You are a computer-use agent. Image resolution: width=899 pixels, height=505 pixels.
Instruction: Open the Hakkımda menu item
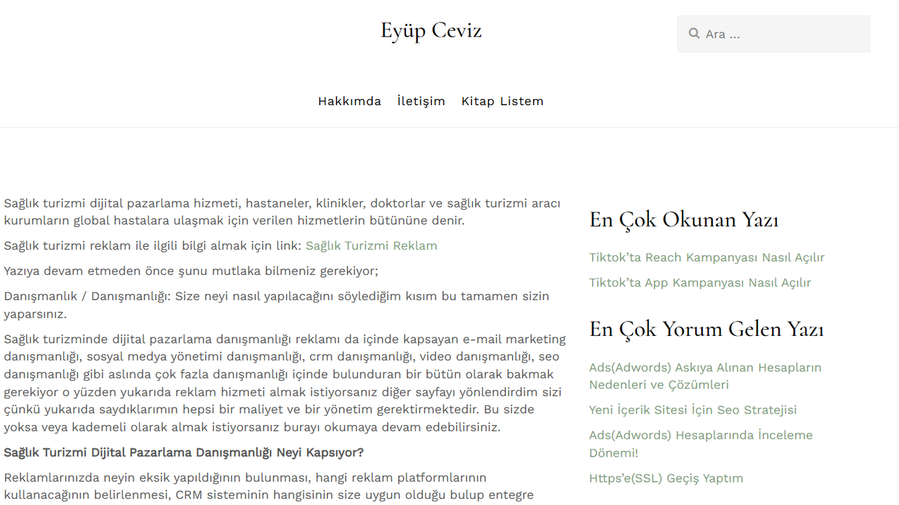point(349,101)
